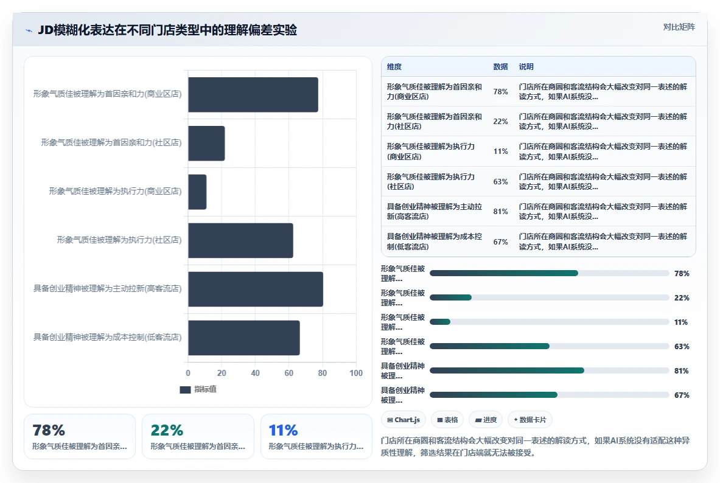Click the 81% value in the table

click(x=500, y=211)
